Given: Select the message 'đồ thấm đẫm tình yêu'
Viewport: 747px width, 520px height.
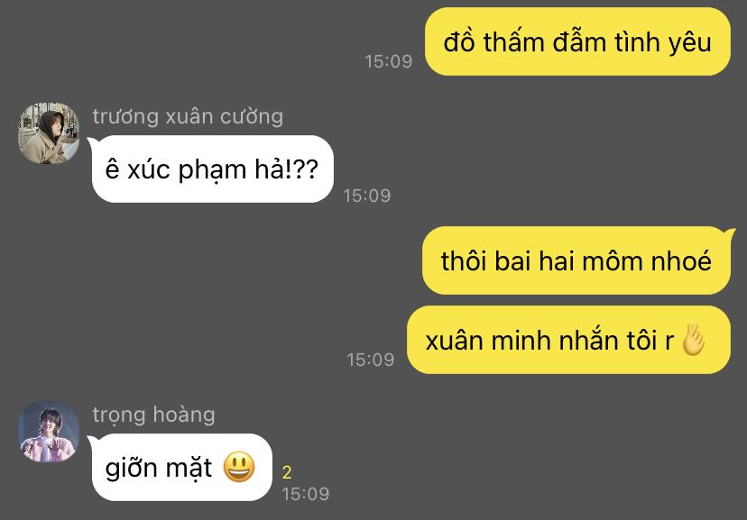Looking at the screenshot, I should (x=577, y=41).
